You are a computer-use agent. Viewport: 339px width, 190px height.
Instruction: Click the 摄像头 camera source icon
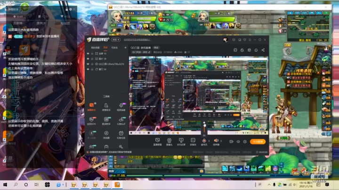tap(169, 142)
